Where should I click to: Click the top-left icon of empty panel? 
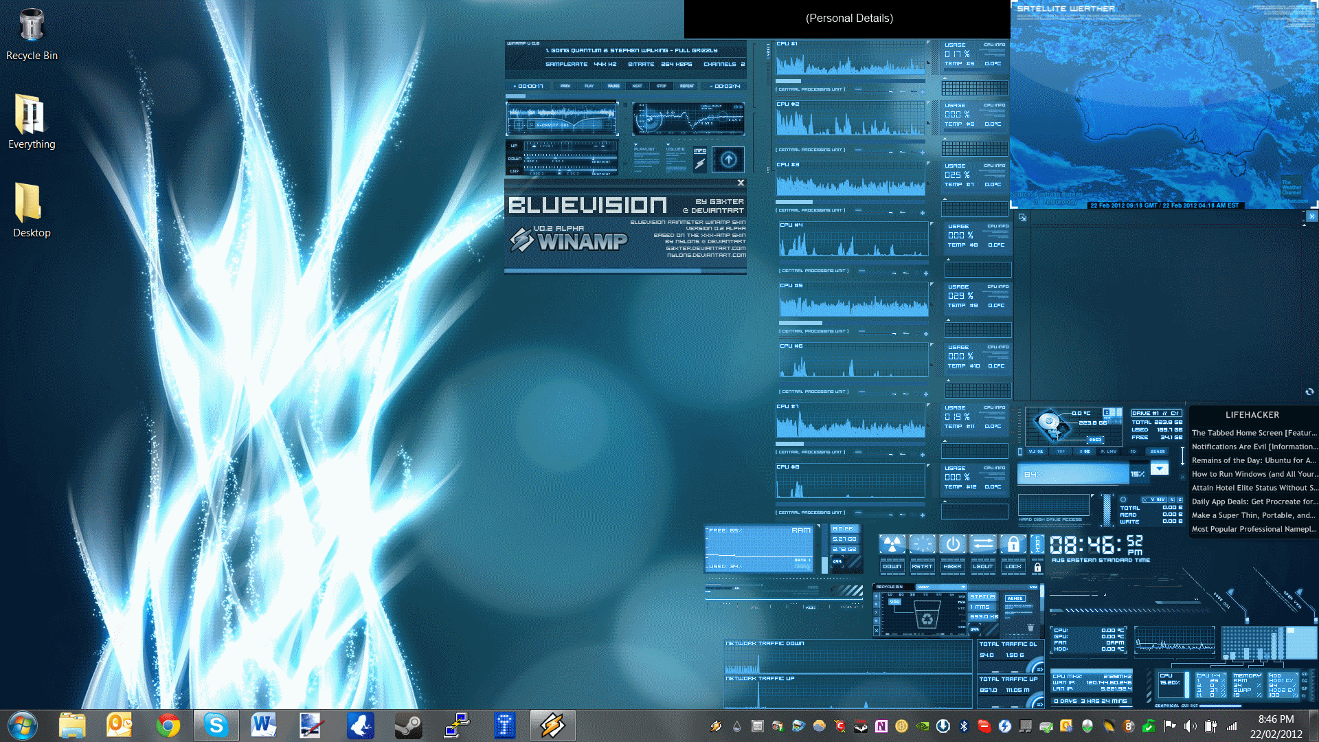1023,217
